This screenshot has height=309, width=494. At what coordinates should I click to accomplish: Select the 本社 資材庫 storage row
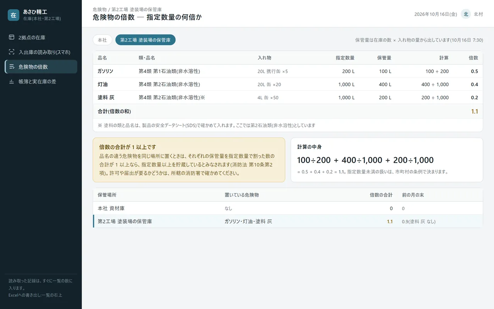(288, 208)
